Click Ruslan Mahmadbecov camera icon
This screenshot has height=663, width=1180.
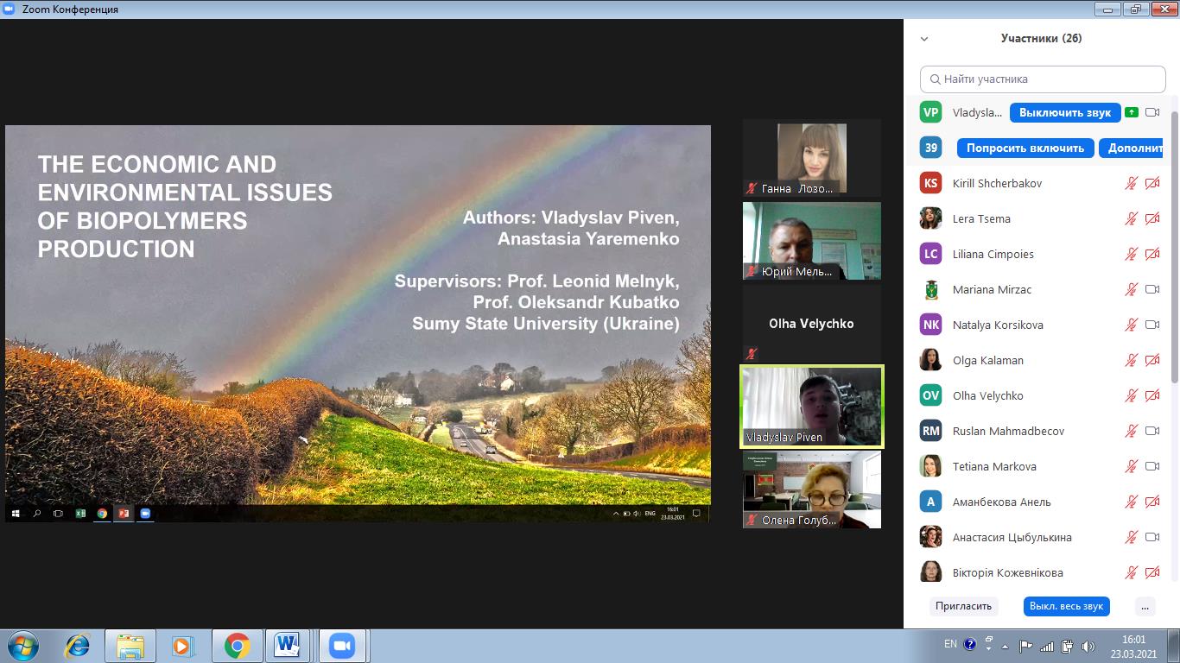1152,431
